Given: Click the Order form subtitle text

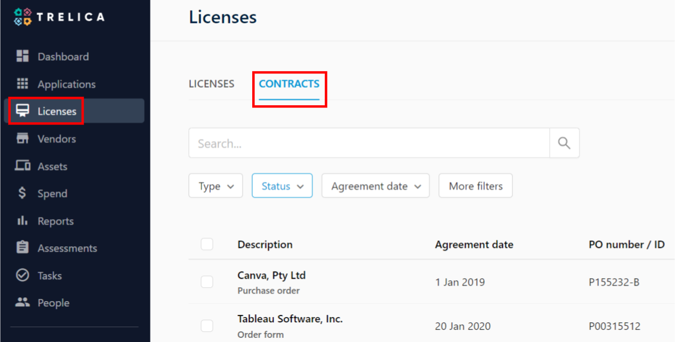Looking at the screenshot, I should tap(261, 335).
